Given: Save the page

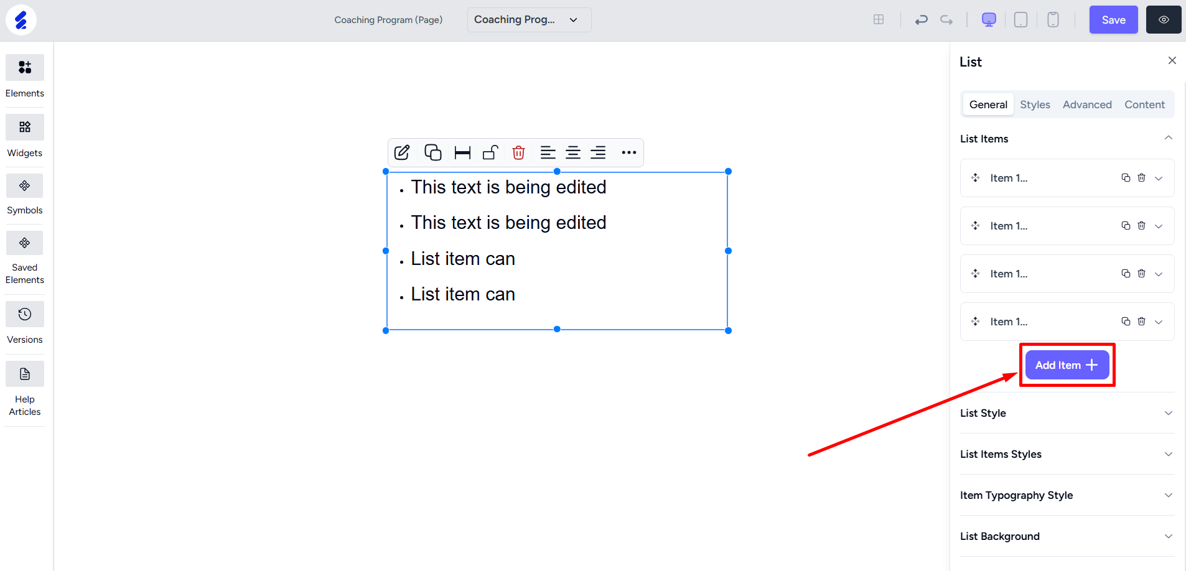Looking at the screenshot, I should tap(1113, 20).
